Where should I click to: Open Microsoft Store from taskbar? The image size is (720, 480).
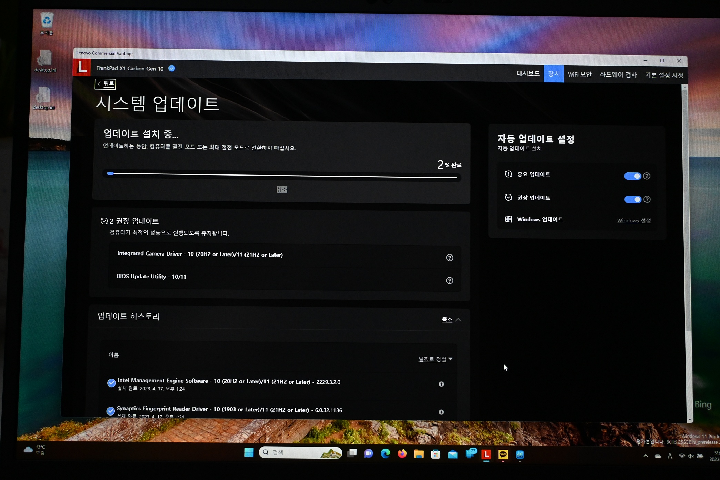click(x=436, y=454)
